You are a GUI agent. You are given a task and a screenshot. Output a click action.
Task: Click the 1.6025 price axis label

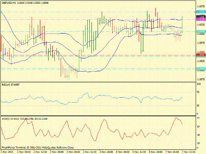[201, 24]
